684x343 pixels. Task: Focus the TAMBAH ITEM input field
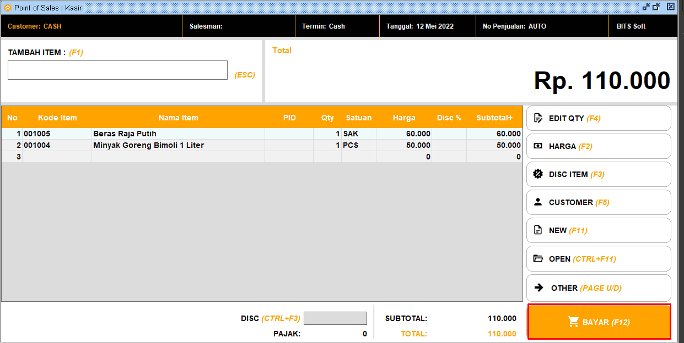tap(117, 70)
